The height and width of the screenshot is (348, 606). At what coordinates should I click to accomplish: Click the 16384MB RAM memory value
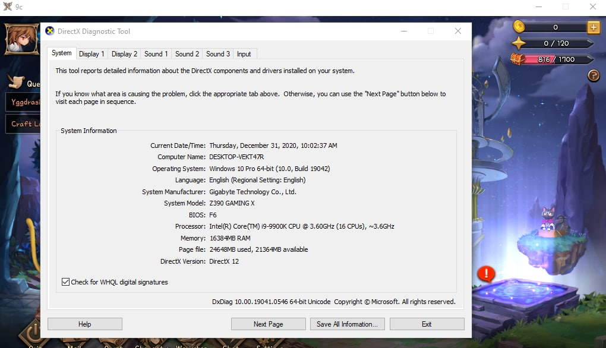[230, 238]
